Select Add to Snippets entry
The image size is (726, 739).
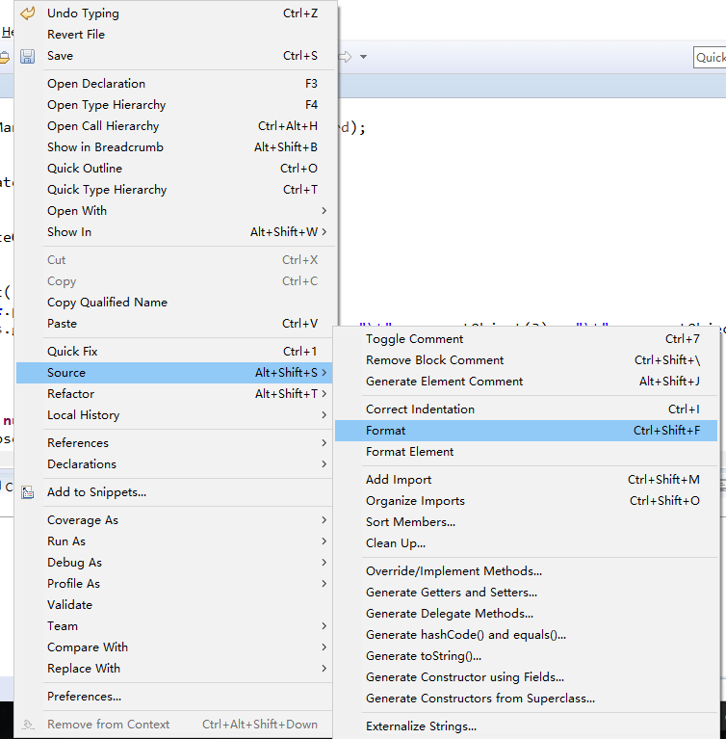click(175, 492)
